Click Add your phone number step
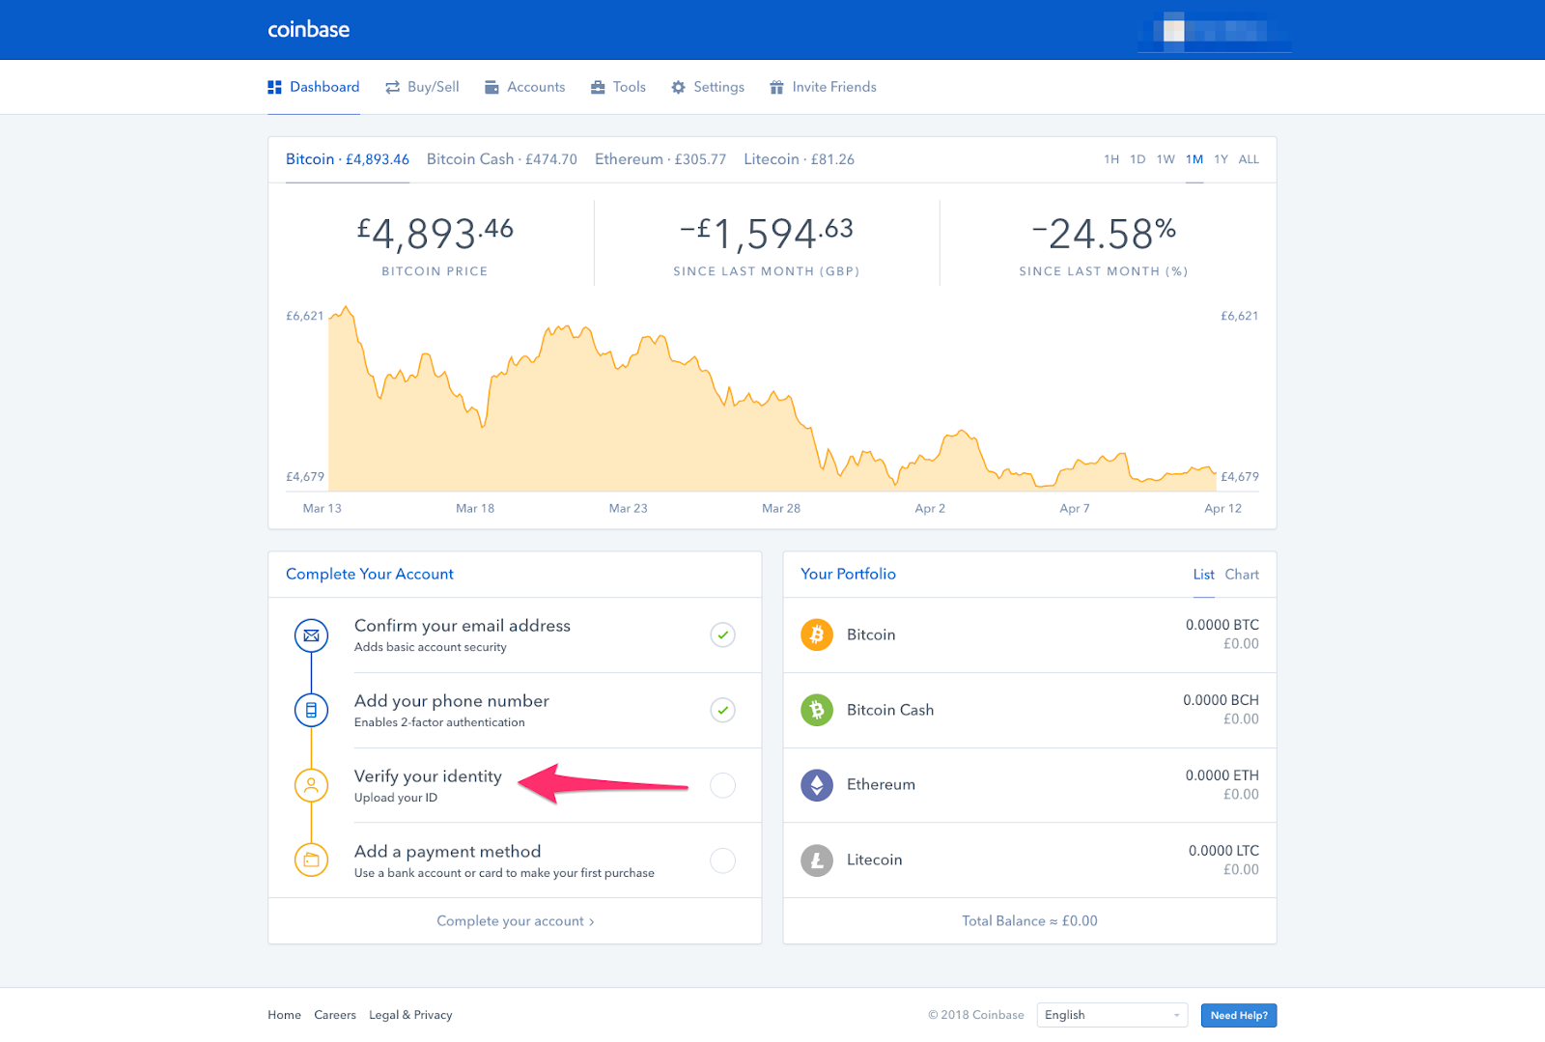The height and width of the screenshot is (1042, 1545). 515,710
